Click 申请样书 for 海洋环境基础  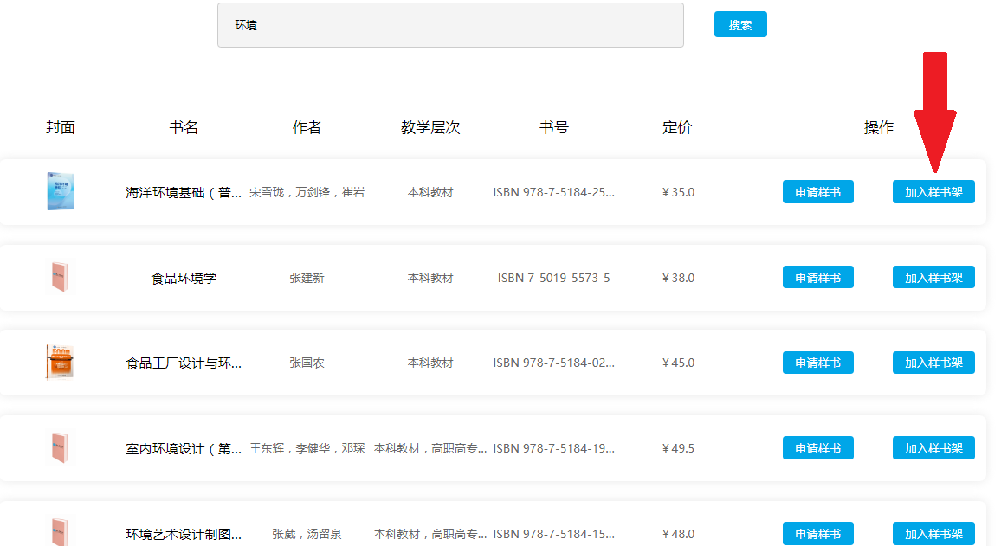point(817,192)
